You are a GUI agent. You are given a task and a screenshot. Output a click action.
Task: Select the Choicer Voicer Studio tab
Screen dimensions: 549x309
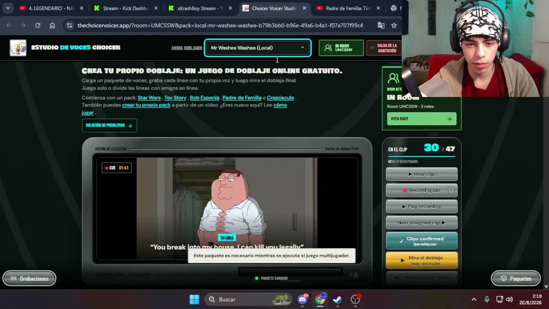(x=274, y=8)
